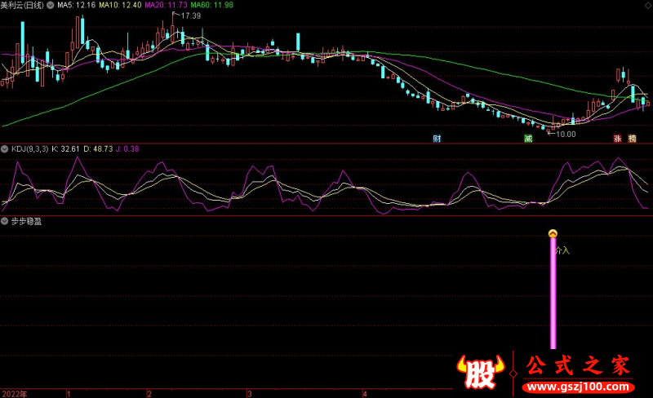
Task: Click the 步步稳盈 indicator name
Action: (x=26, y=220)
